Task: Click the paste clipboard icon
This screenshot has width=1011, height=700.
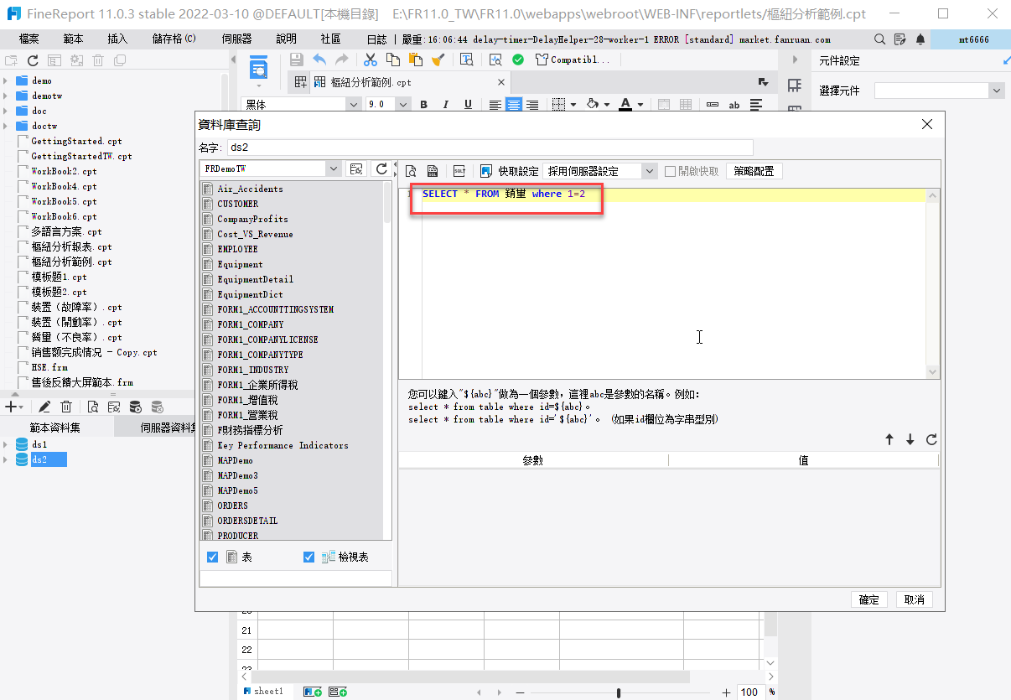Action: (415, 60)
